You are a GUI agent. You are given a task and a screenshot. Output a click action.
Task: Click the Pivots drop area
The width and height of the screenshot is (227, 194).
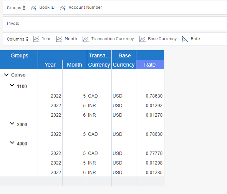point(115,23)
